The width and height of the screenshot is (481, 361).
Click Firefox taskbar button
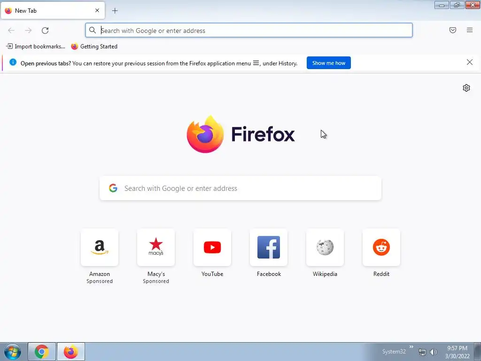pyautogui.click(x=71, y=352)
